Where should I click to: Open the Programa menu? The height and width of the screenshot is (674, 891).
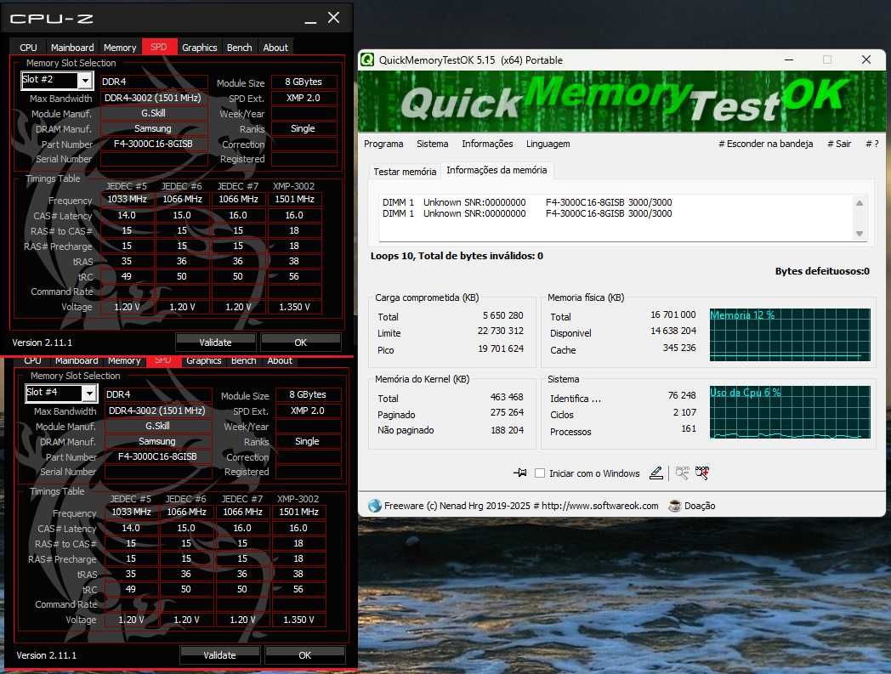pos(383,144)
